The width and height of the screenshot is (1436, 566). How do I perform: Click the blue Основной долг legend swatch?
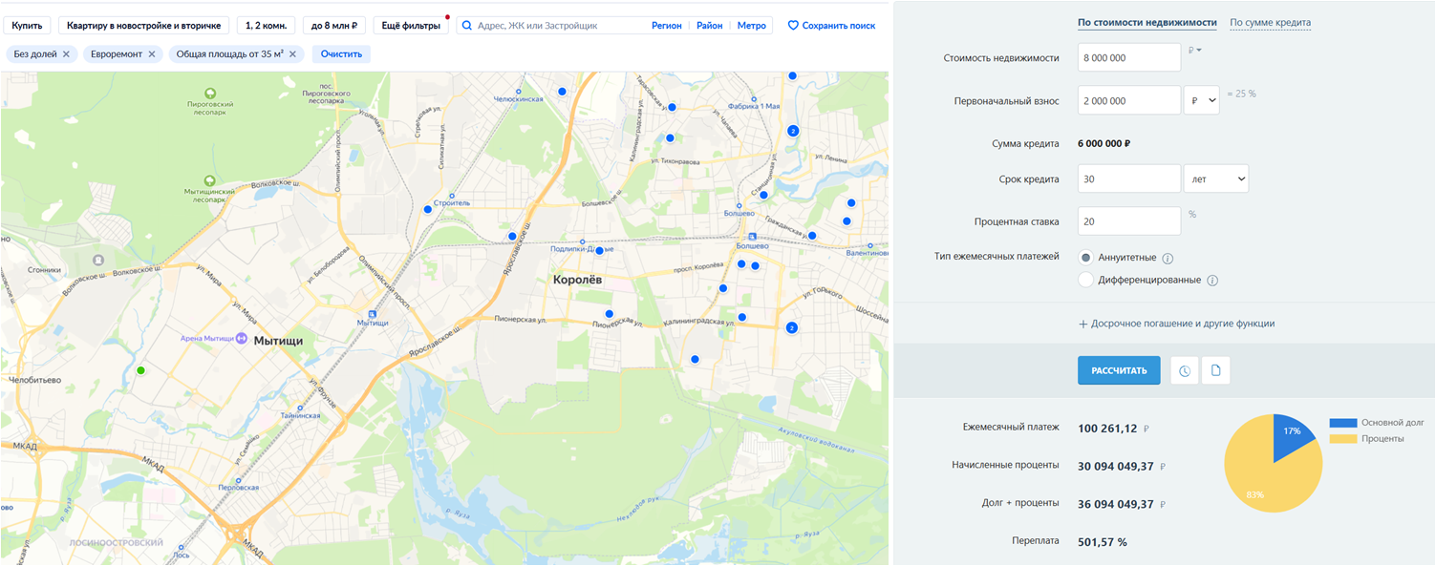(x=1342, y=422)
